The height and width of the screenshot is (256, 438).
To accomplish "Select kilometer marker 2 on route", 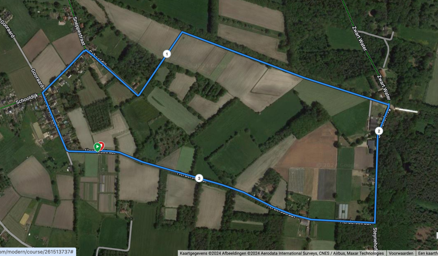I will tap(379, 131).
